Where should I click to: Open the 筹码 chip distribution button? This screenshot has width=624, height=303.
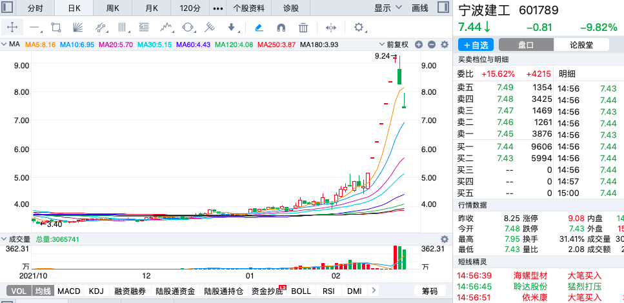point(429,291)
